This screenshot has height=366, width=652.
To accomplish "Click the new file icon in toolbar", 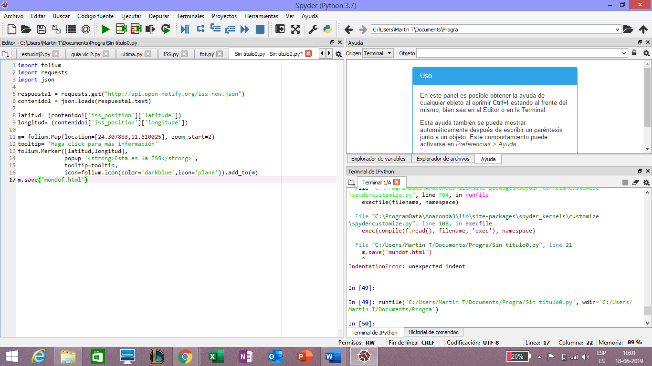I will 11,29.
